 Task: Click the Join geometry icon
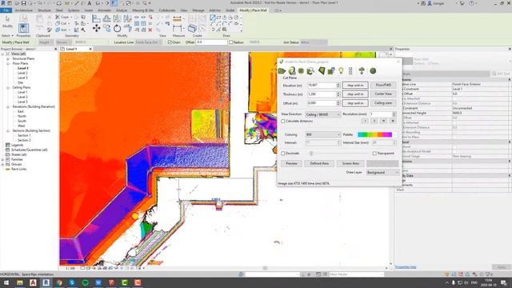(x=58, y=30)
